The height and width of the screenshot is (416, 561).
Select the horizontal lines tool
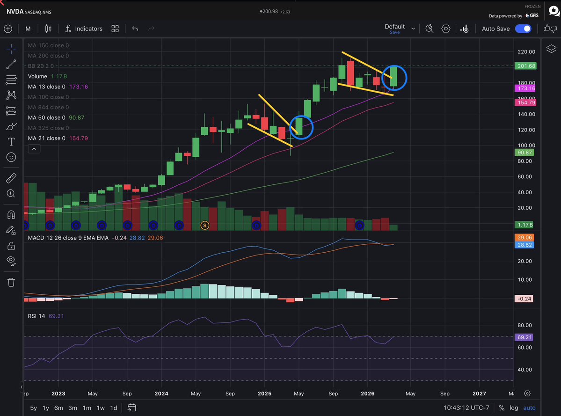click(x=11, y=80)
